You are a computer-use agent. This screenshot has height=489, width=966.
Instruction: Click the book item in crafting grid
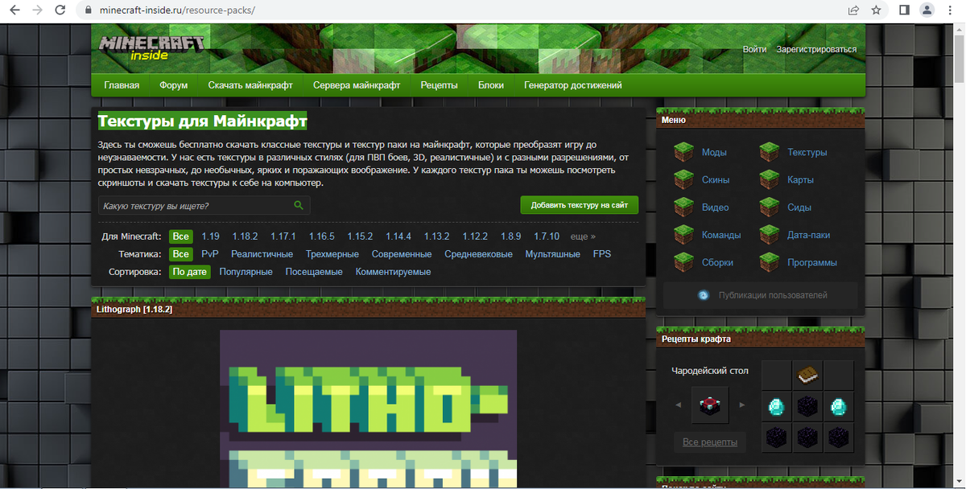(807, 375)
